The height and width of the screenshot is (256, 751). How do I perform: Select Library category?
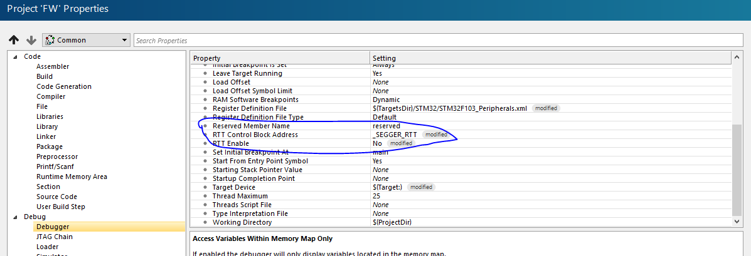coord(47,126)
